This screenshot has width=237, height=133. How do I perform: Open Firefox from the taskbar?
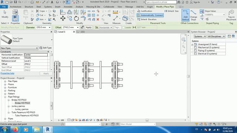click(x=15, y=130)
